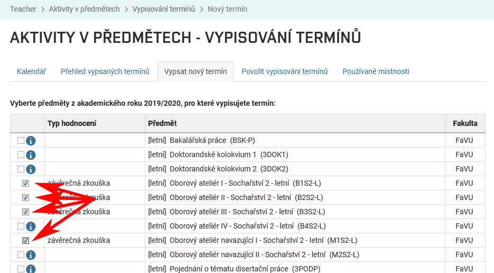Click info icon beside Doktorandské kolokvium 2
Image resolution: width=494 pixels, height=273 pixels.
coord(31,169)
